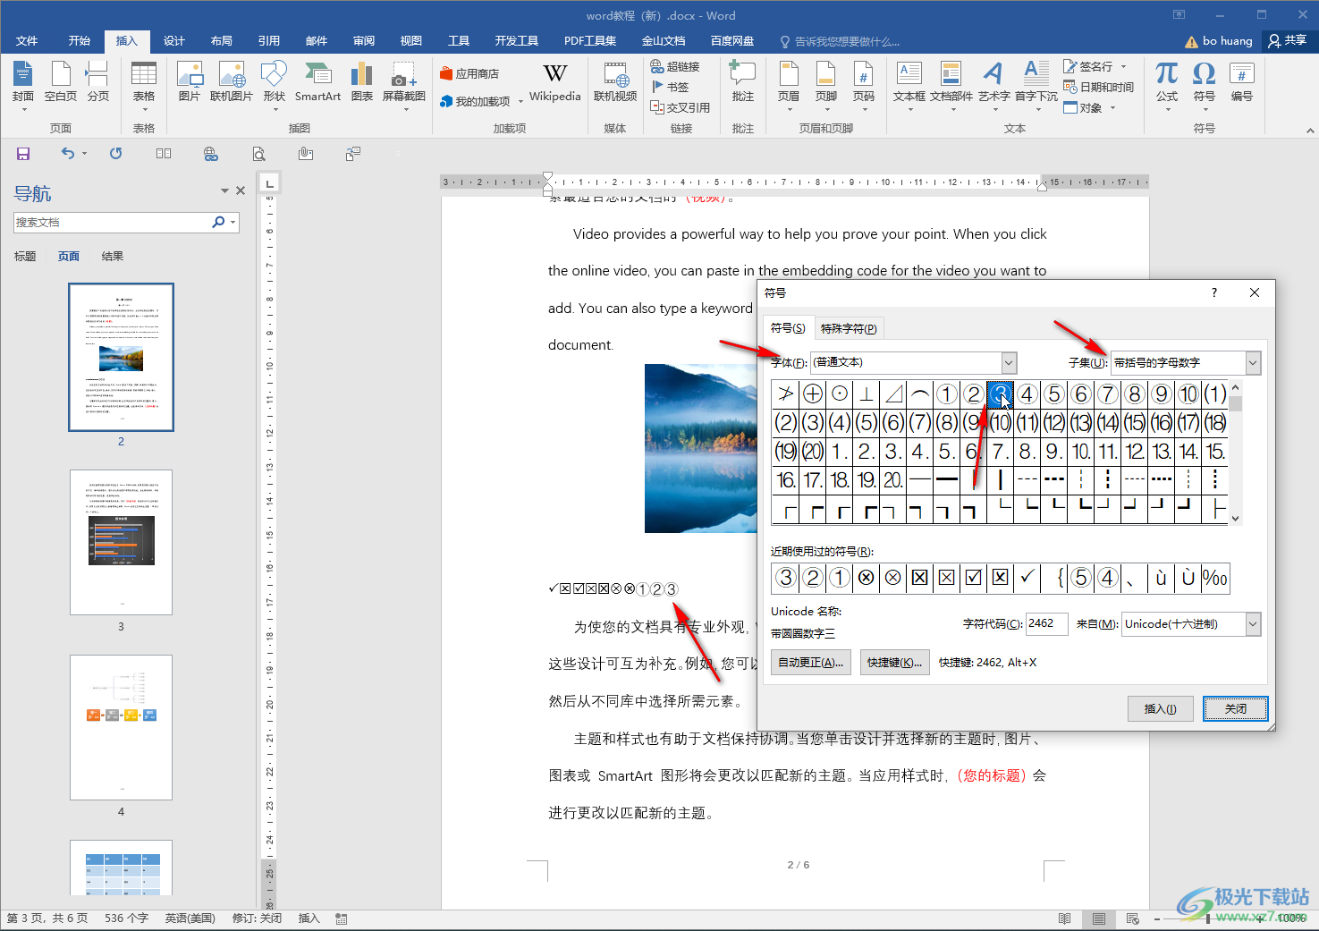The image size is (1319, 931).
Task: Open Wikipedia add-in
Action: pyautogui.click(x=554, y=82)
